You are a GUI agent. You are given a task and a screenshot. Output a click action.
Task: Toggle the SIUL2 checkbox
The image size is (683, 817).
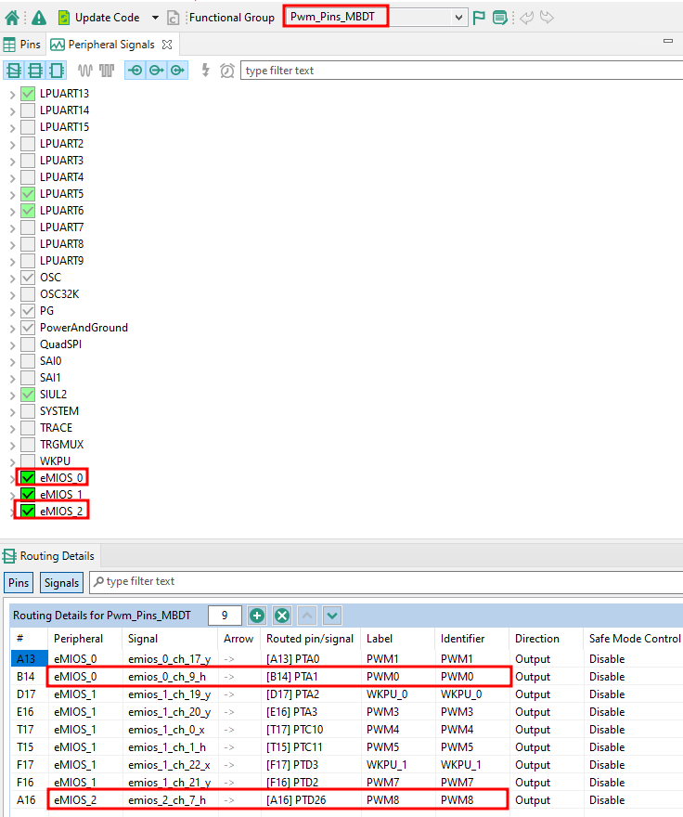[x=28, y=395]
